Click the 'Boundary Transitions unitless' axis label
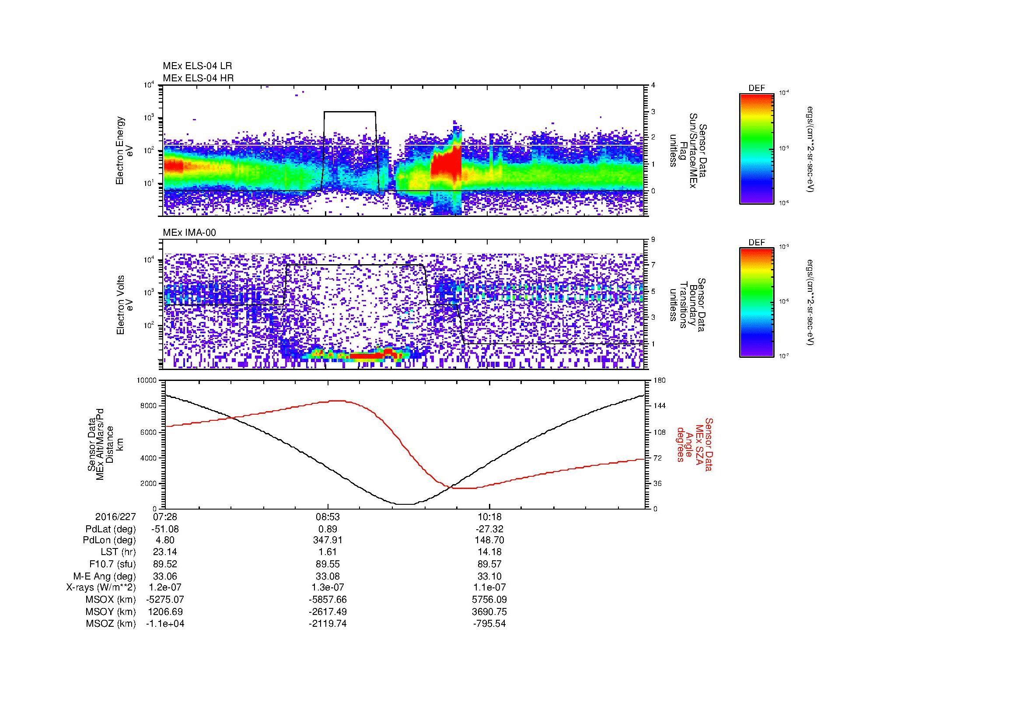This screenshot has height=723, width=1023. (688, 305)
